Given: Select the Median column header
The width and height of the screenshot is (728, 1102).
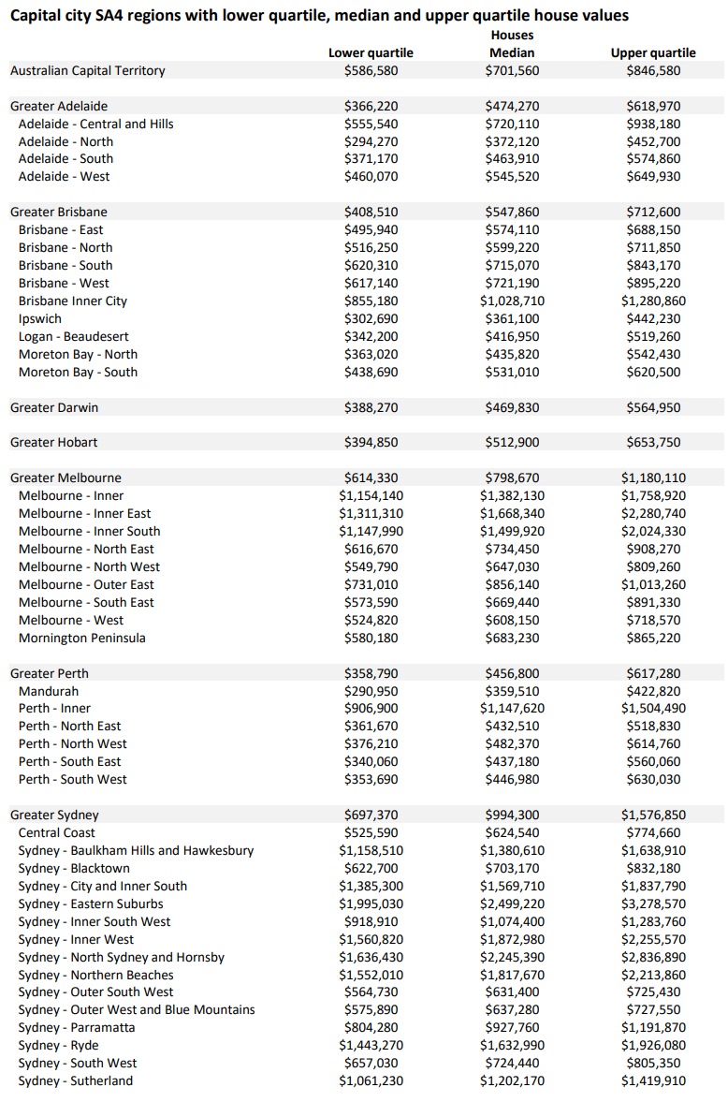Looking at the screenshot, I should (512, 53).
